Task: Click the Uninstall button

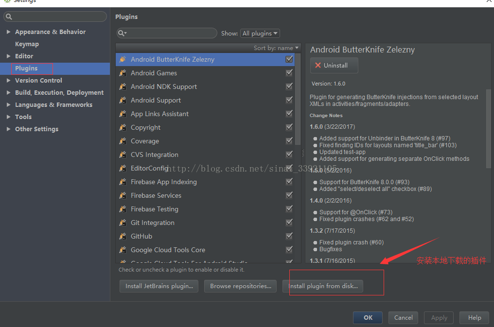Action: coord(334,65)
